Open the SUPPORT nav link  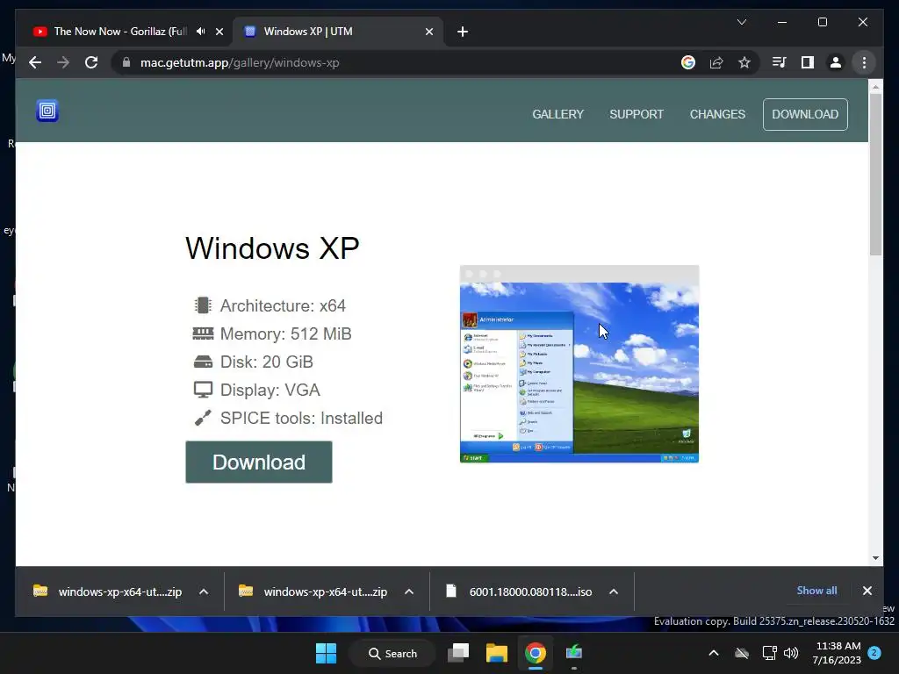click(x=636, y=114)
